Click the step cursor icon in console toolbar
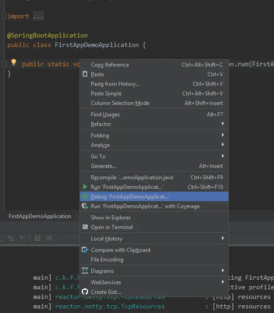 coord(22,238)
